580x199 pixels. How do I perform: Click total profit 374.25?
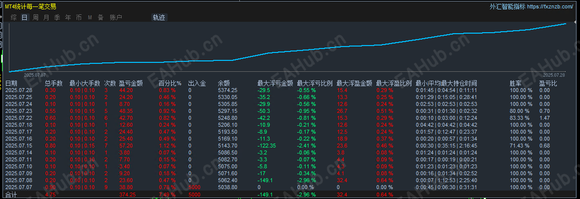point(127,195)
